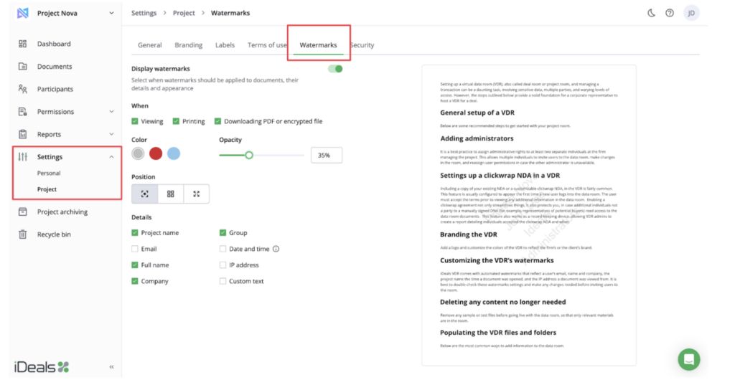Image resolution: width=735 pixels, height=385 pixels.
Task: Open Personal under Settings
Action: (49, 173)
